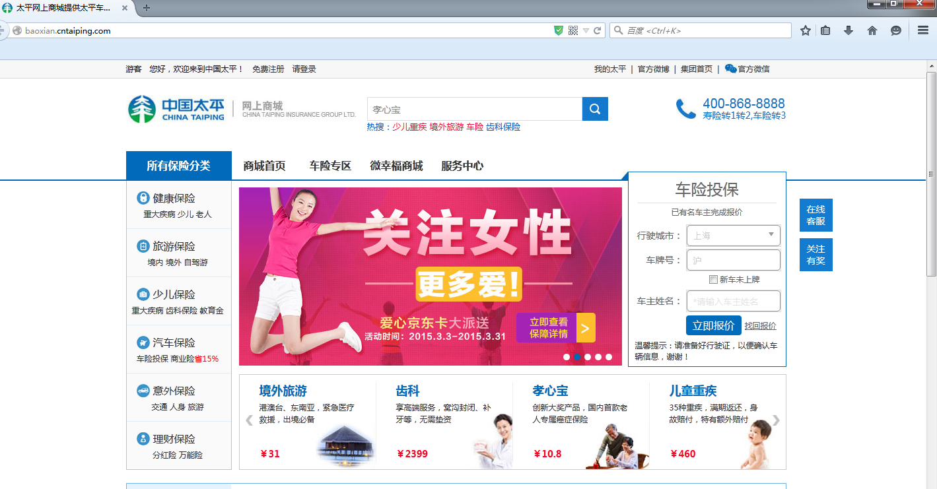The width and height of the screenshot is (937, 489).
Task: Click the 汽车保险 category icon
Action: 143,342
